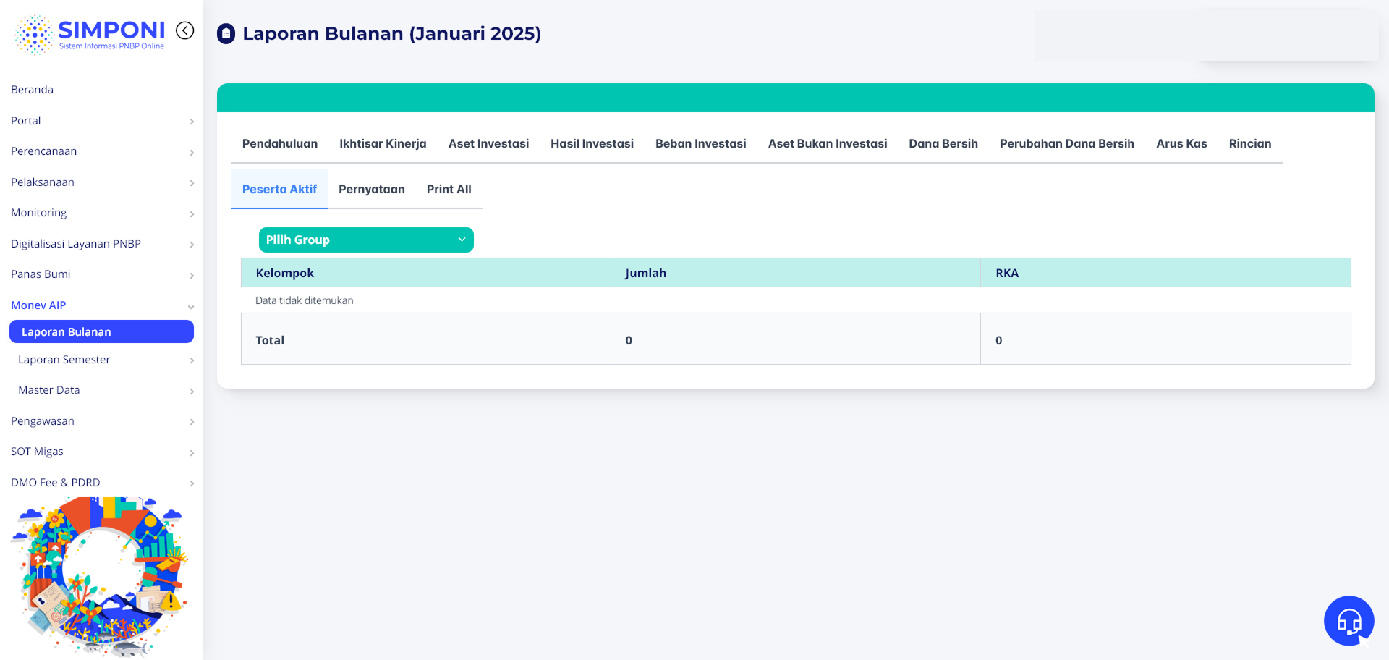This screenshot has width=1389, height=660.
Task: Click the colorful SIMPONI sidebar illustration
Action: (101, 577)
